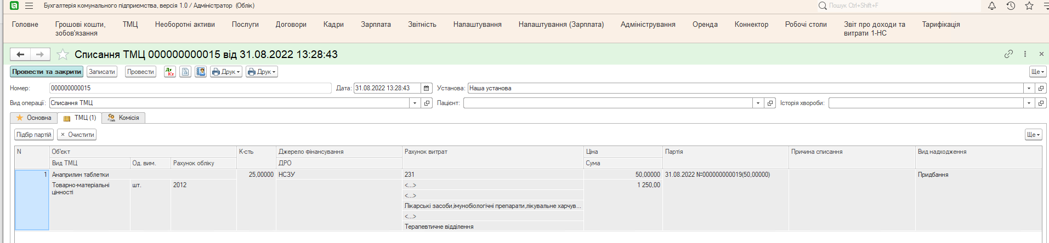Expand Пацієнт dropdown list
The height and width of the screenshot is (243, 1049).
pyautogui.click(x=758, y=103)
